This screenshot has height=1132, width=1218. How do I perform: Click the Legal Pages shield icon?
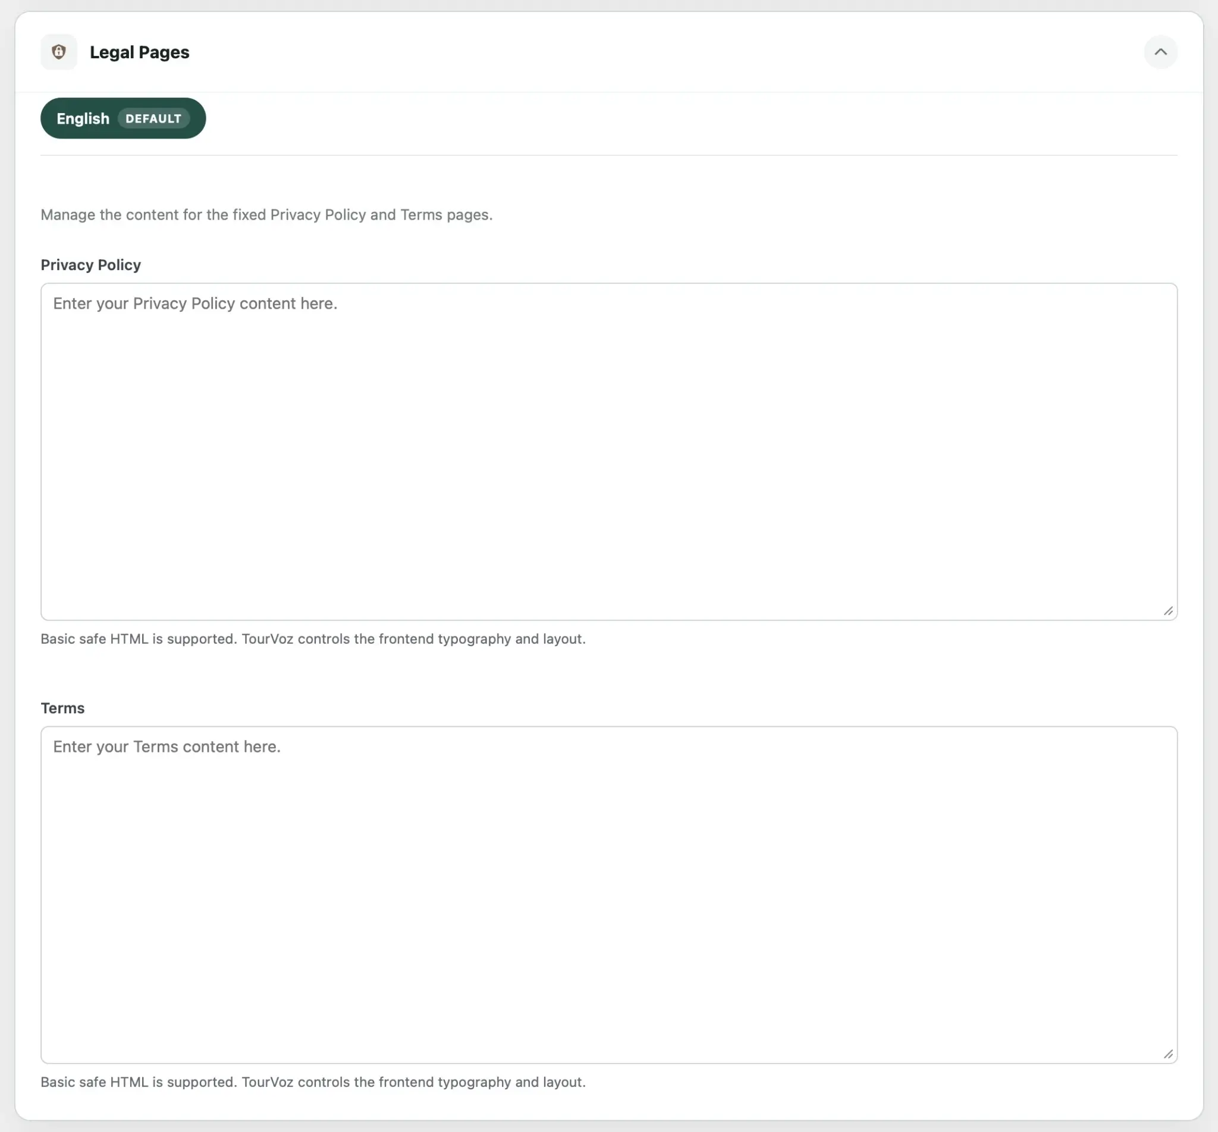[x=59, y=52]
